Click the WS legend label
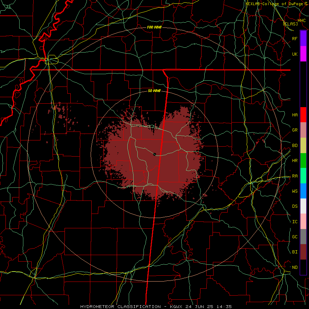 (x=295, y=191)
